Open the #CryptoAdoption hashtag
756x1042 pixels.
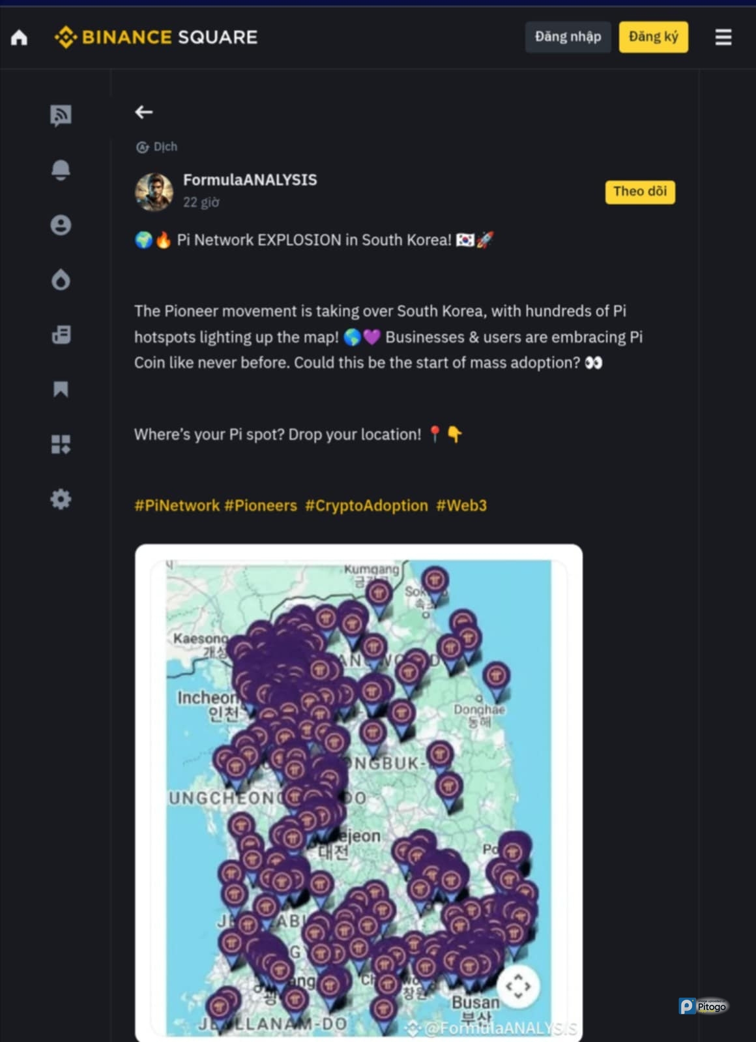[x=366, y=505]
